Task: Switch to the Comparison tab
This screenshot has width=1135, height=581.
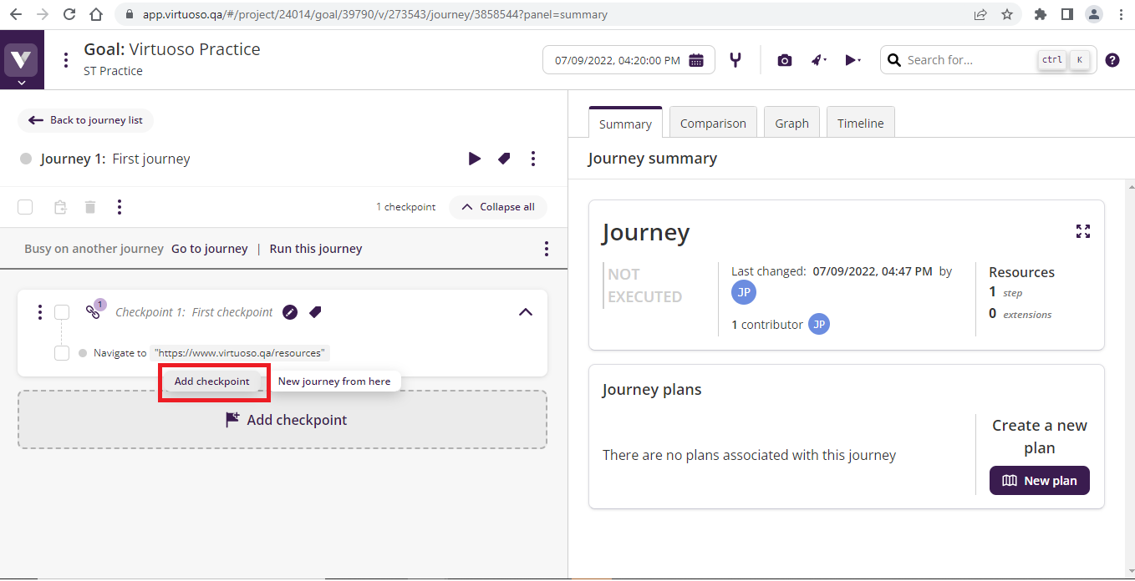Action: tap(713, 124)
